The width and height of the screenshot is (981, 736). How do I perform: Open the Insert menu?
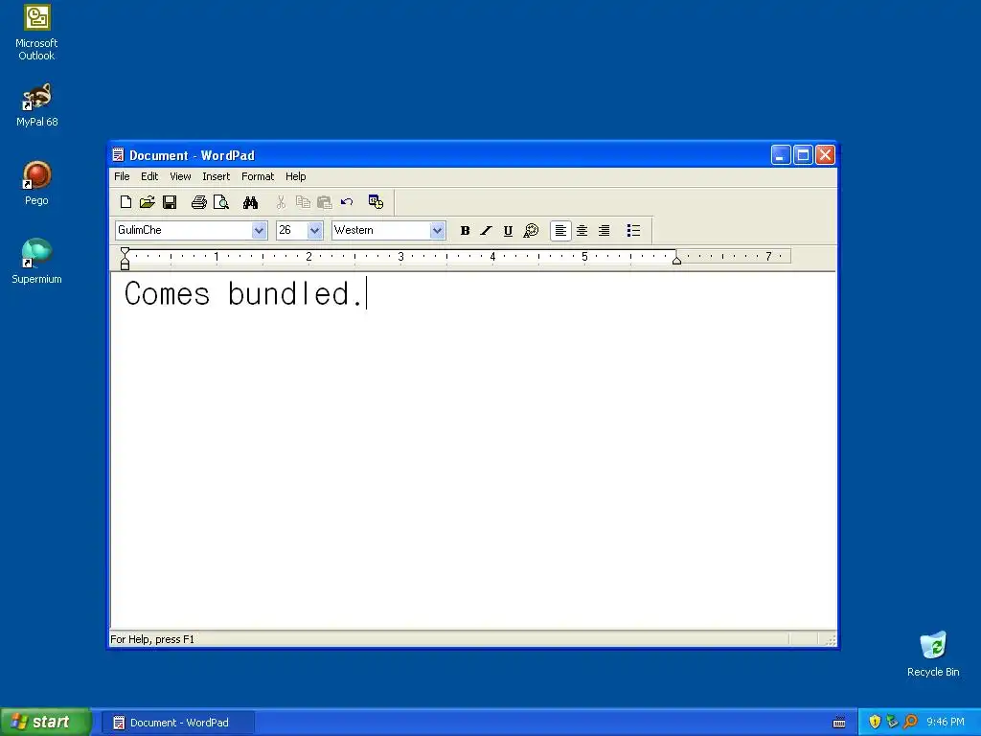click(216, 176)
